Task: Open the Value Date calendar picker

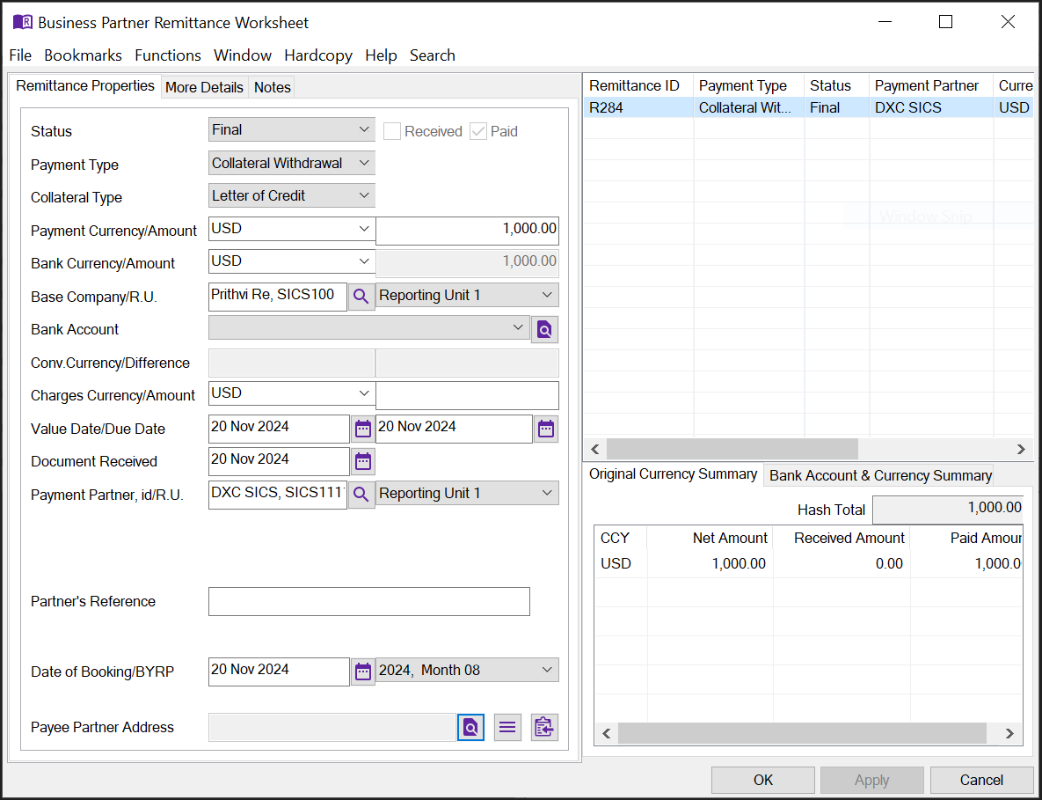Action: 363,429
